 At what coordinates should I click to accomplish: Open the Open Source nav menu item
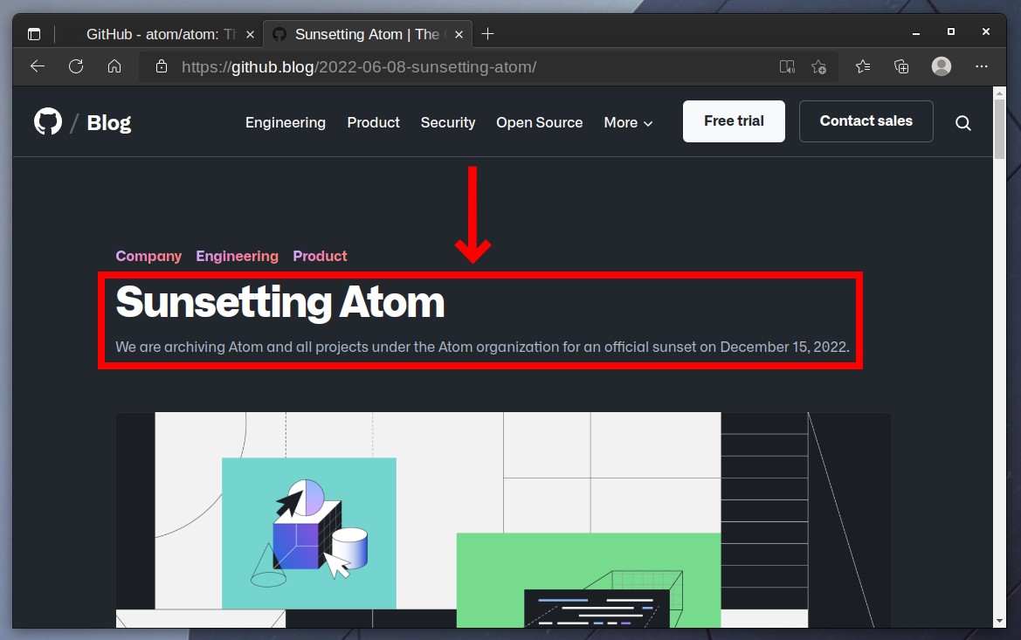[x=539, y=122]
